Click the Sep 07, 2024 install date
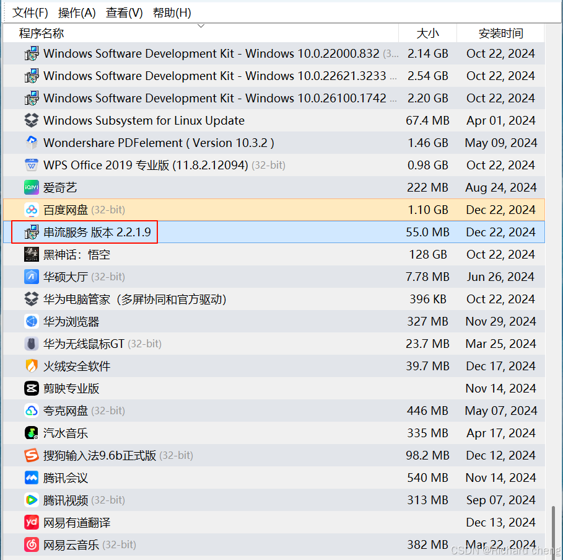The width and height of the screenshot is (563, 560). tap(500, 500)
